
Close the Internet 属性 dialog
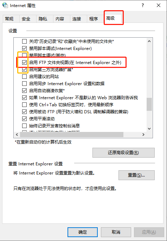coord(159,5)
